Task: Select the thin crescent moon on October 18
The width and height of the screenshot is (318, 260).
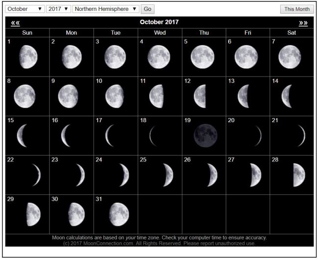Action: coord(156,136)
